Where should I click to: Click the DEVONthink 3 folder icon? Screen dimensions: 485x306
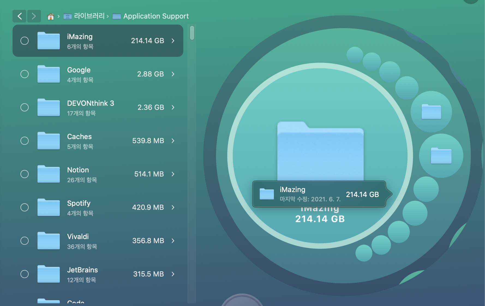click(x=49, y=107)
